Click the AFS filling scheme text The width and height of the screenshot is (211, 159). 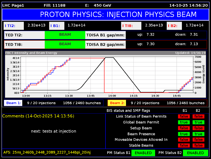click(x=47, y=152)
